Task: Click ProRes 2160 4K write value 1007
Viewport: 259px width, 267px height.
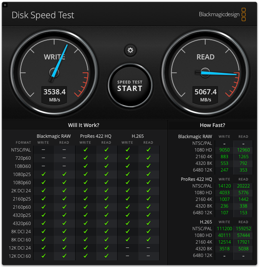Action: coord(224,199)
